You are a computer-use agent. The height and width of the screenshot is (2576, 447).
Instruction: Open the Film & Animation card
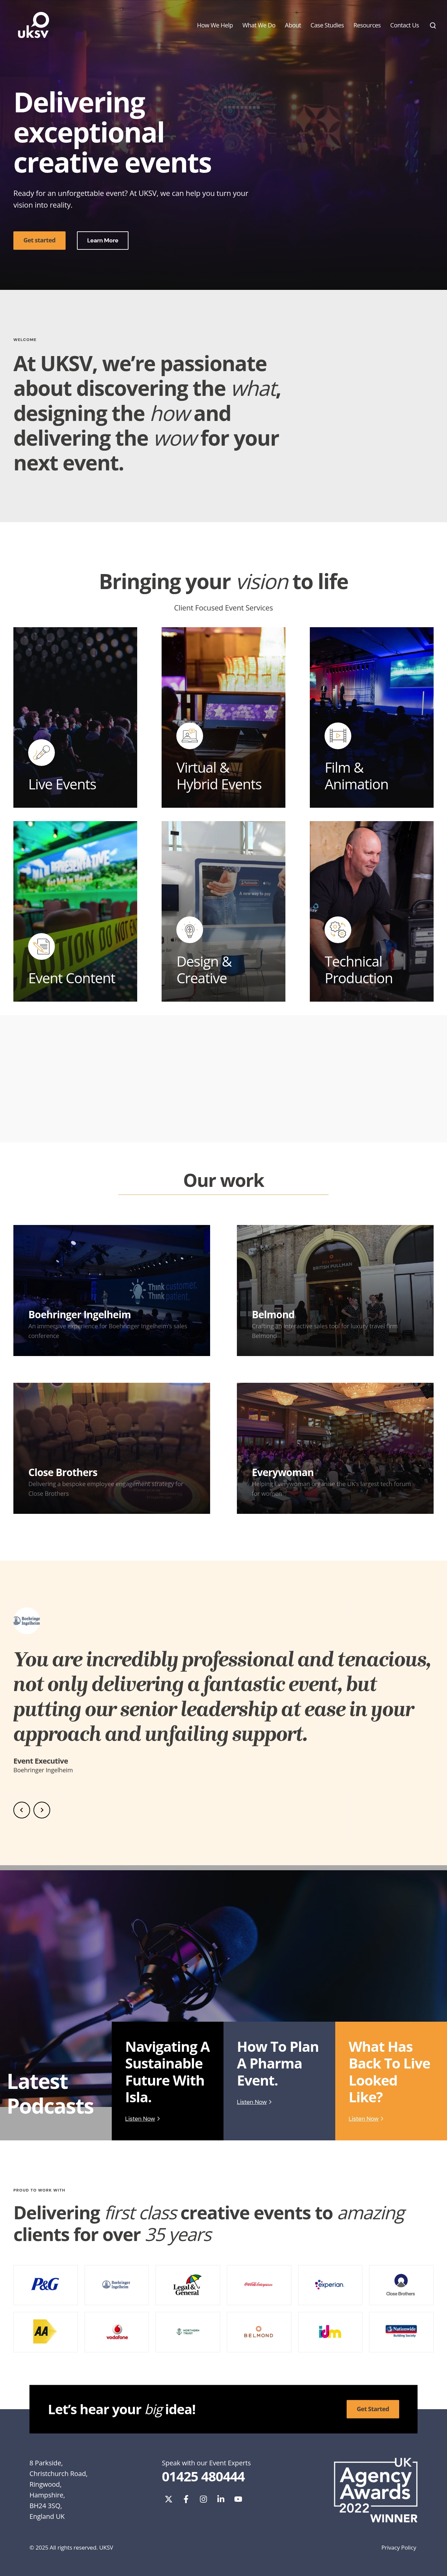pos(372,717)
